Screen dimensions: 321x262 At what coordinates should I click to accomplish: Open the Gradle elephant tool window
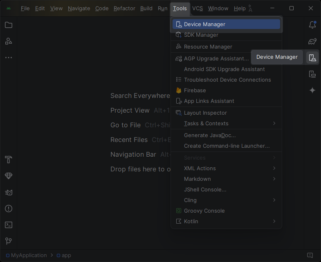(312, 42)
